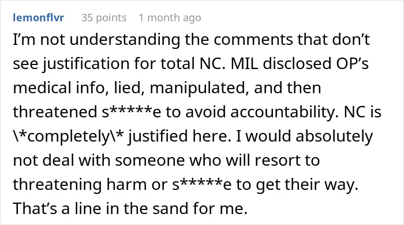Click the abbreviation MIL in the comment

pyautogui.click(x=244, y=64)
